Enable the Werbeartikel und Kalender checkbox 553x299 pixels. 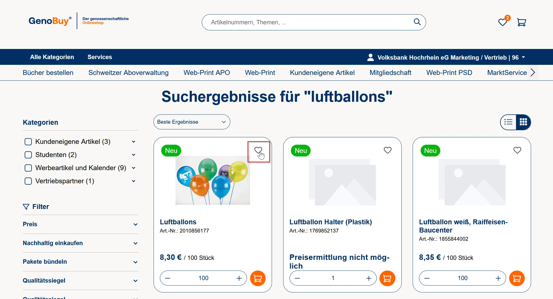[28, 168]
